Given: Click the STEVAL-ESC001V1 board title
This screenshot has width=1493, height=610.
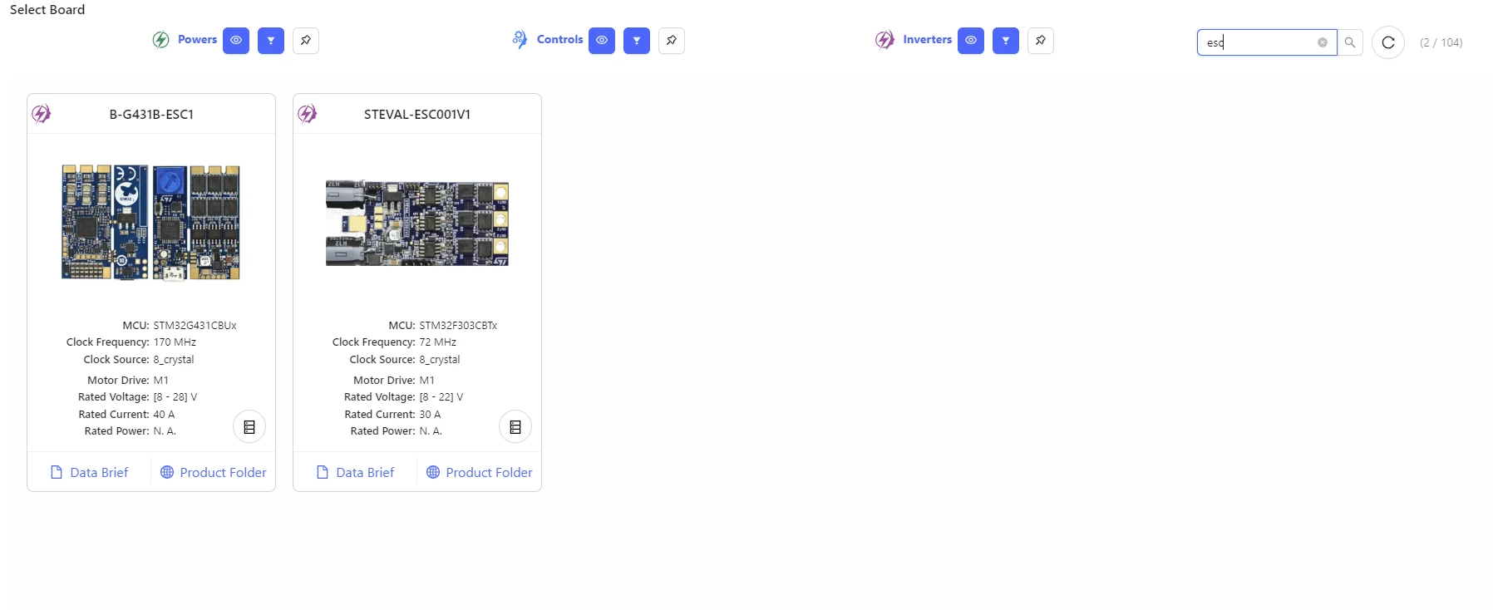Looking at the screenshot, I should coord(417,115).
